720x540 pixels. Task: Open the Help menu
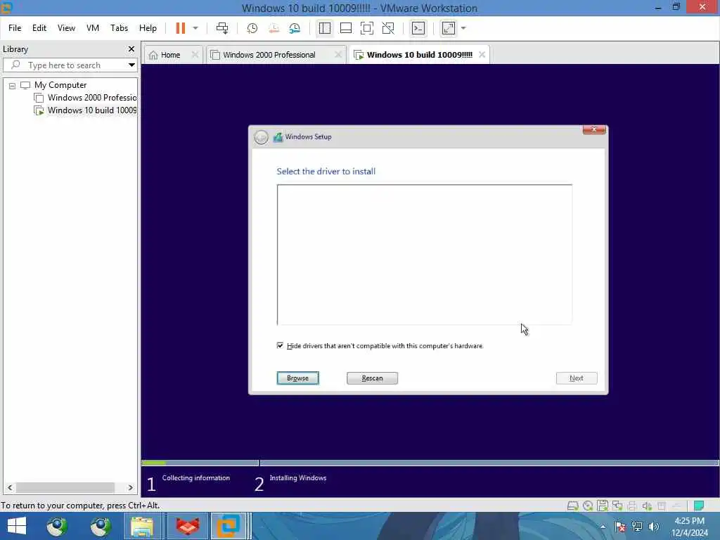pos(148,28)
